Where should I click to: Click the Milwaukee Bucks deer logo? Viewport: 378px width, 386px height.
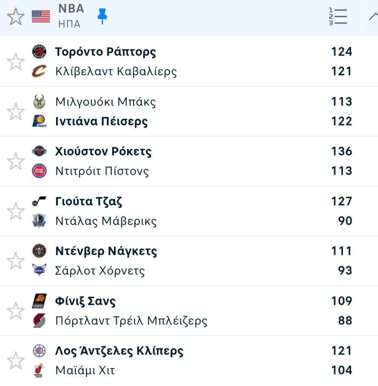(x=39, y=102)
